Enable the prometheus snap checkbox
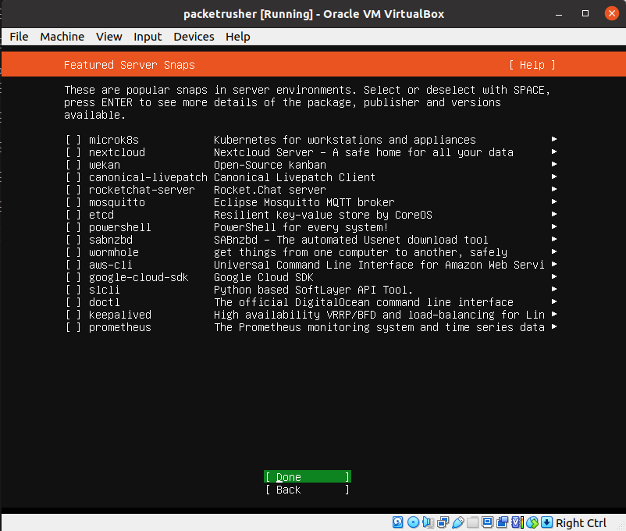The height and width of the screenshot is (531, 626). click(73, 327)
